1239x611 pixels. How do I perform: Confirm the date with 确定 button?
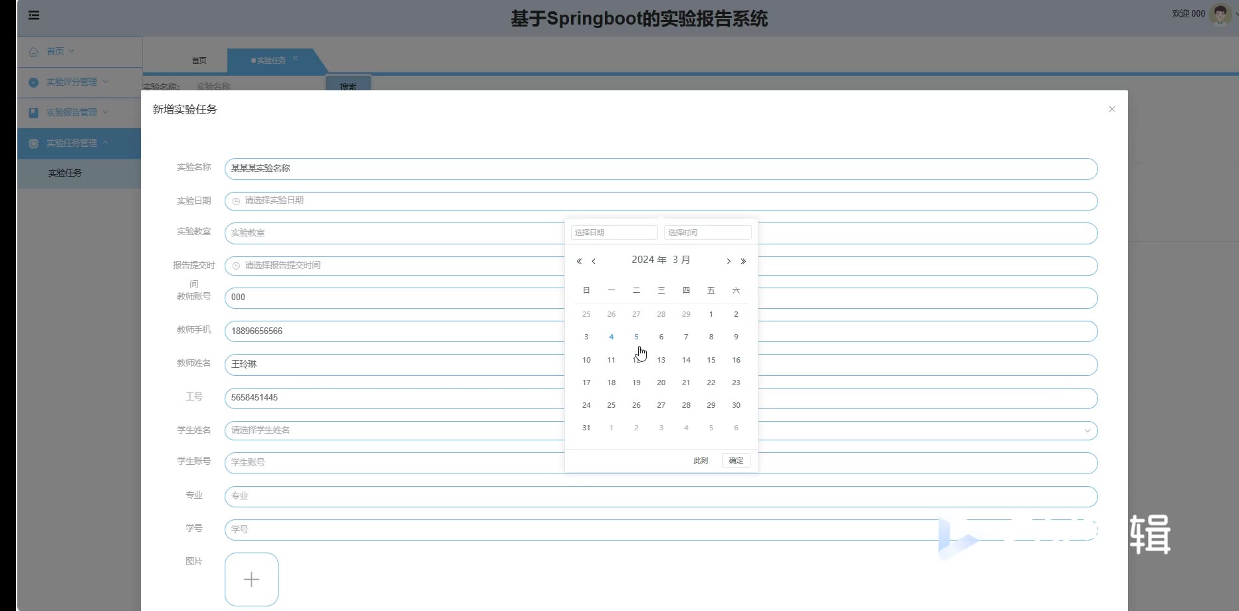[x=736, y=460]
